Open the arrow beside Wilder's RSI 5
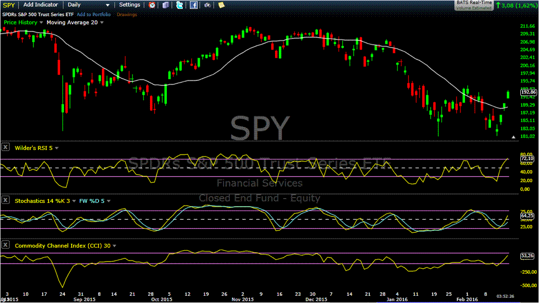This screenshot has height=303, width=539. 57,148
